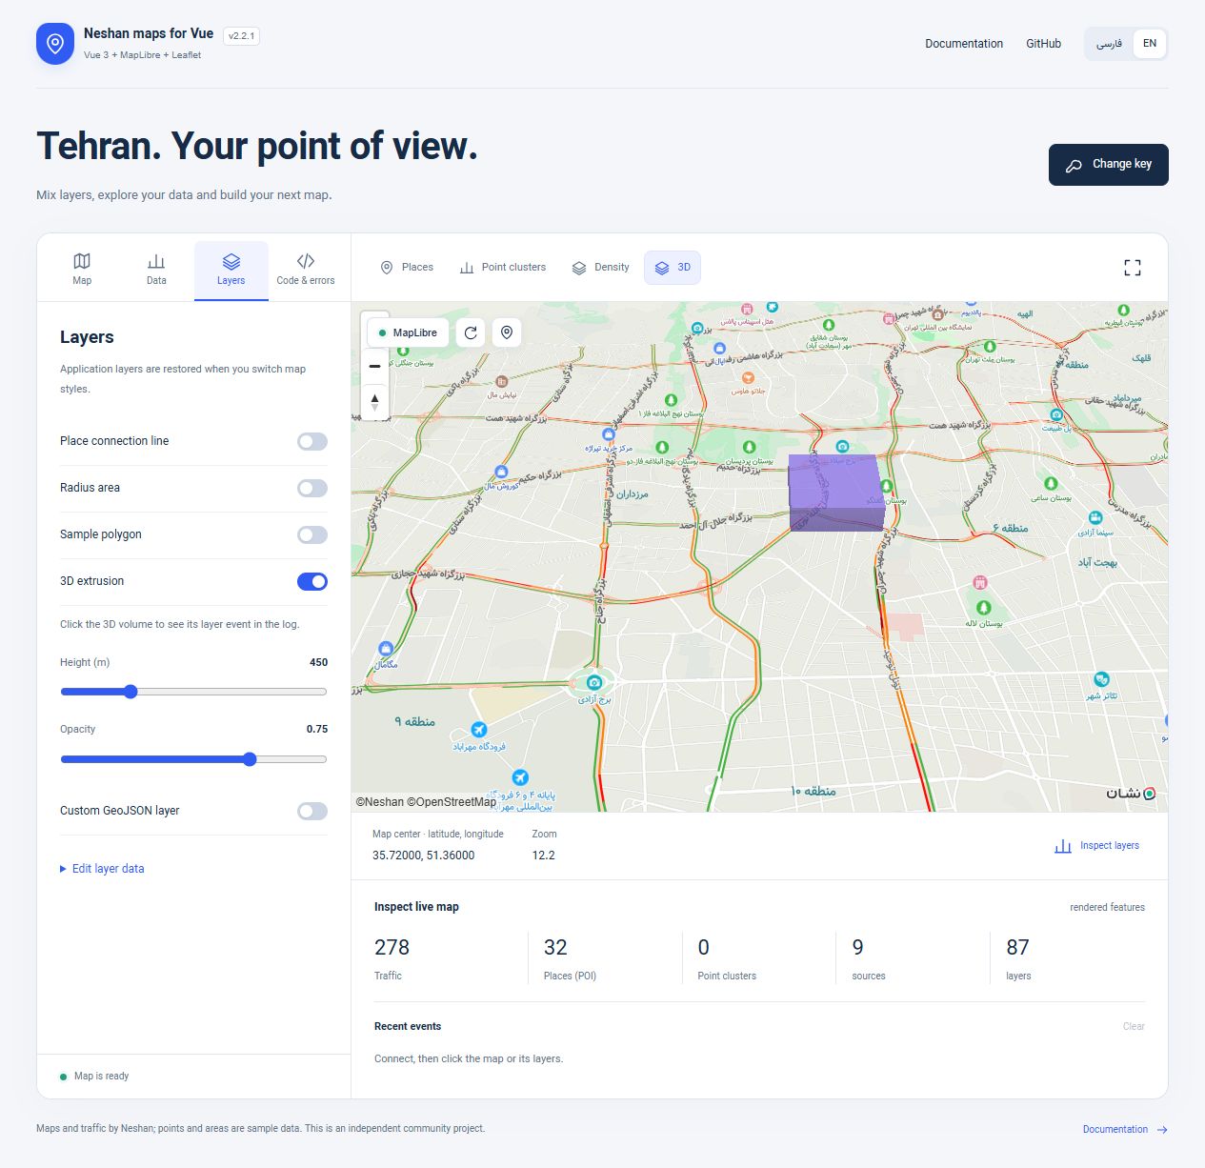Zoom out the map with minus button
Viewport: 1205px width, 1168px height.
click(375, 366)
